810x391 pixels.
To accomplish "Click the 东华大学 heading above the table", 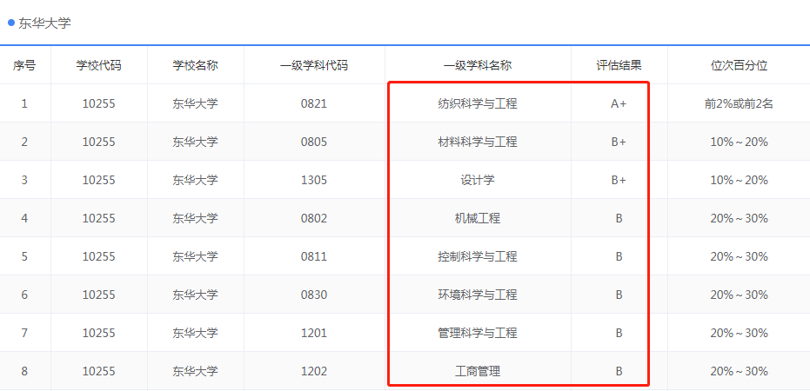I will pyautogui.click(x=44, y=23).
